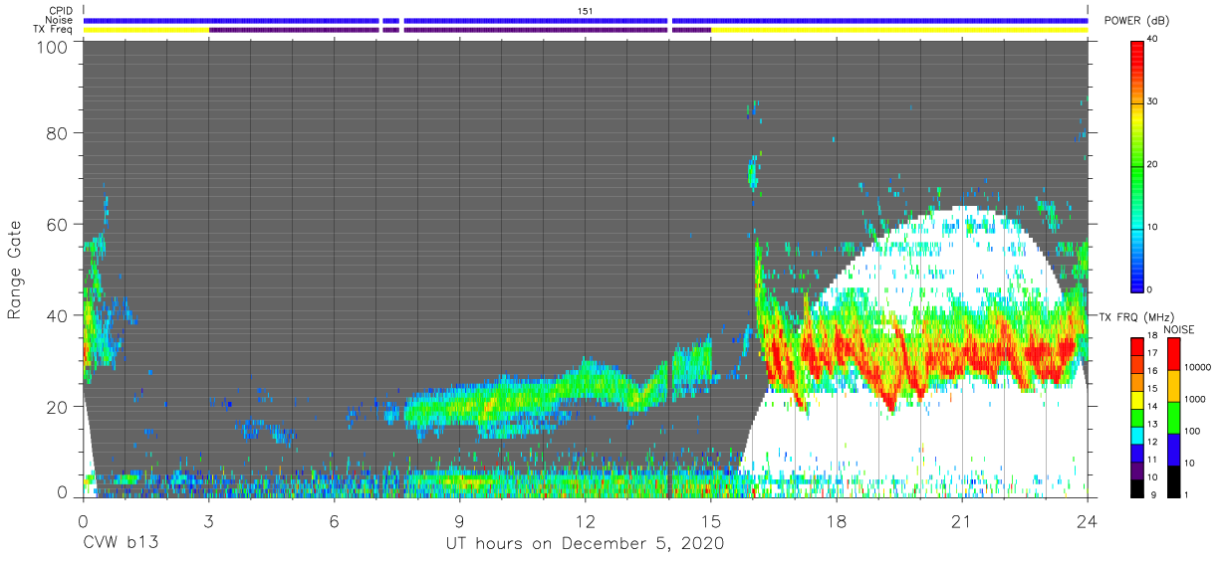The width and height of the screenshot is (1223, 564).
Task: Pick the green noise legend segment
Action: (x=1174, y=418)
